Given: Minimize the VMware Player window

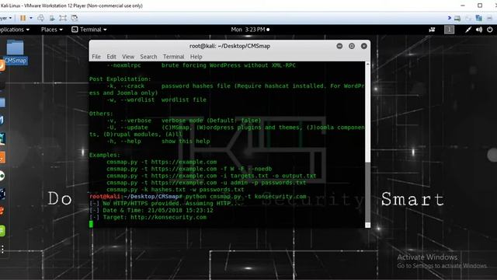Looking at the screenshot, I should (463, 5).
